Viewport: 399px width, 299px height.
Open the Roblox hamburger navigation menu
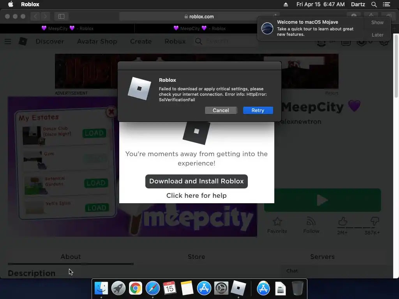8,41
